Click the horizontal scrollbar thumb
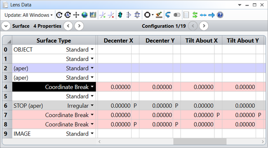The height and width of the screenshot is (148, 268). (200, 141)
